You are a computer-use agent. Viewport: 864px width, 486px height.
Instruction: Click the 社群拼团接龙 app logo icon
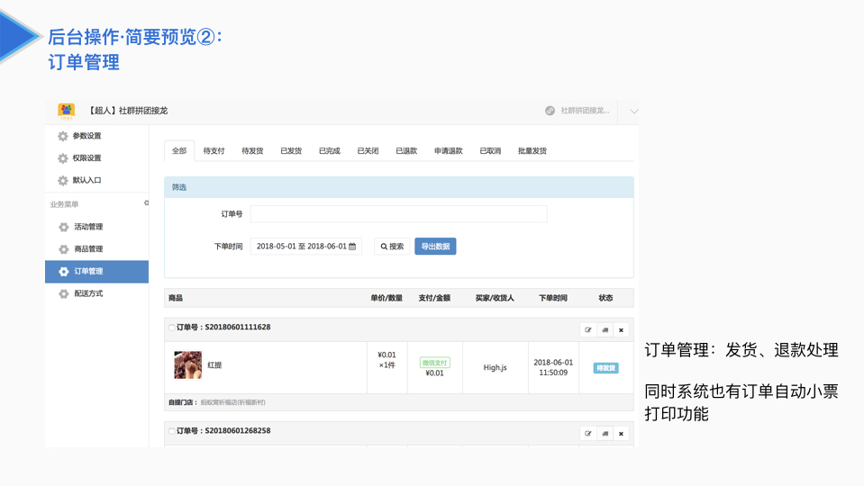pyautogui.click(x=67, y=111)
